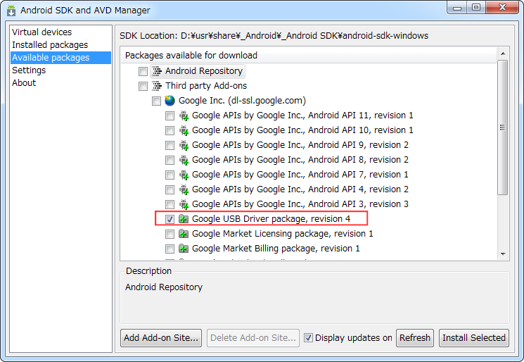Click the Add Add-on Site... button

click(161, 338)
